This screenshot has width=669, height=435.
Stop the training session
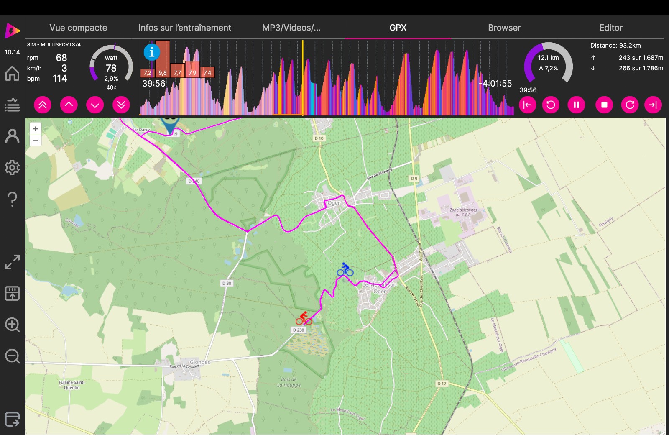pyautogui.click(x=604, y=105)
